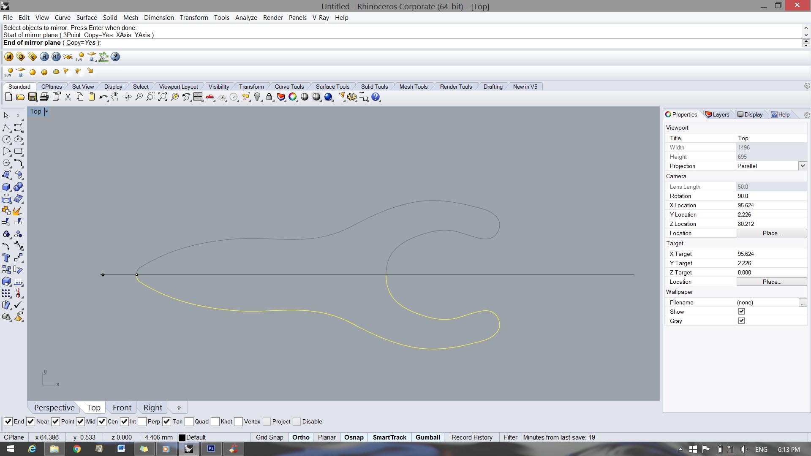Select the Pan hand tool

click(115, 97)
